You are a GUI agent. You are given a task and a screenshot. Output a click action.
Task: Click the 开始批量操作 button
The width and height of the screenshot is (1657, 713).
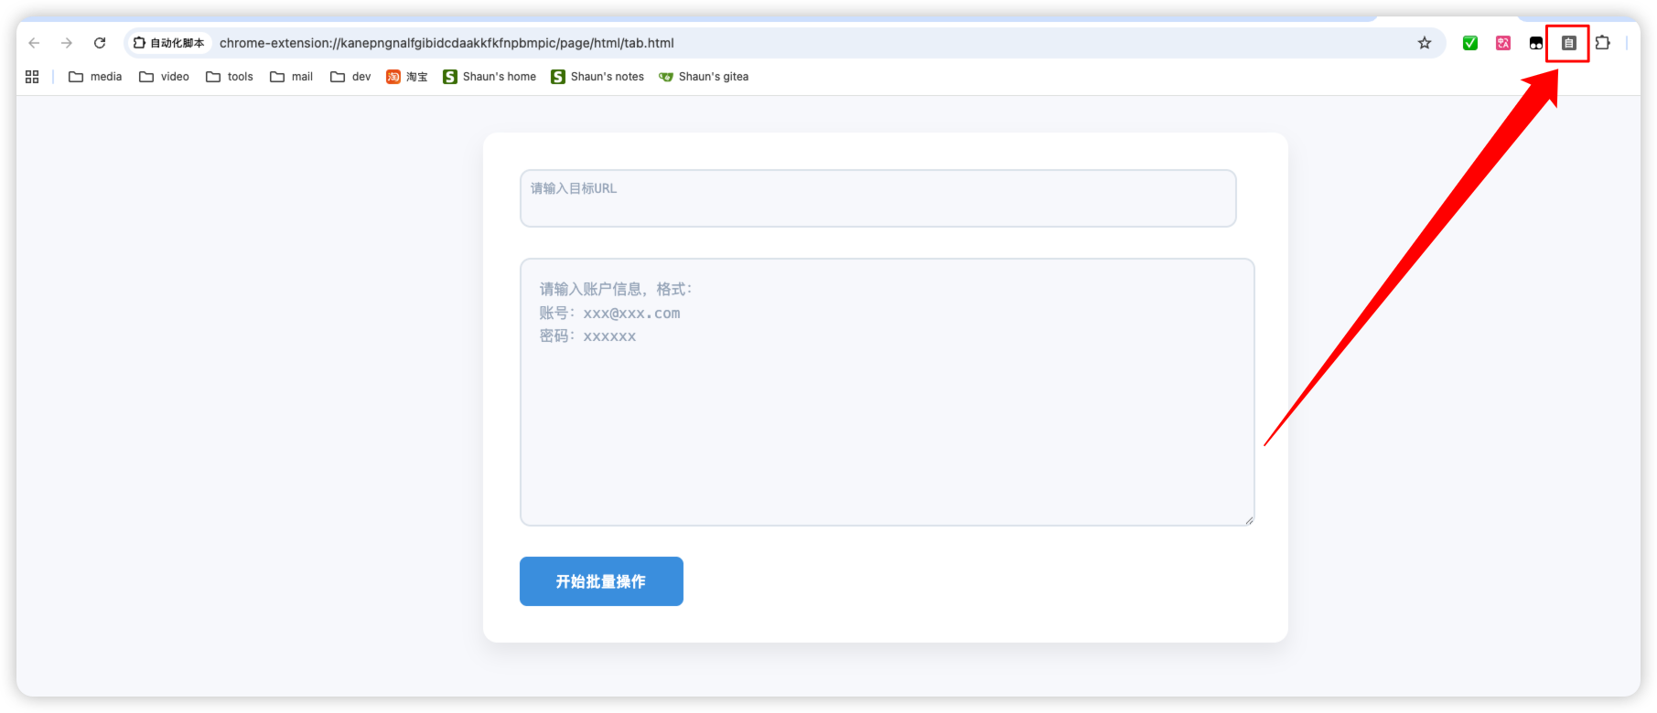pos(601,581)
